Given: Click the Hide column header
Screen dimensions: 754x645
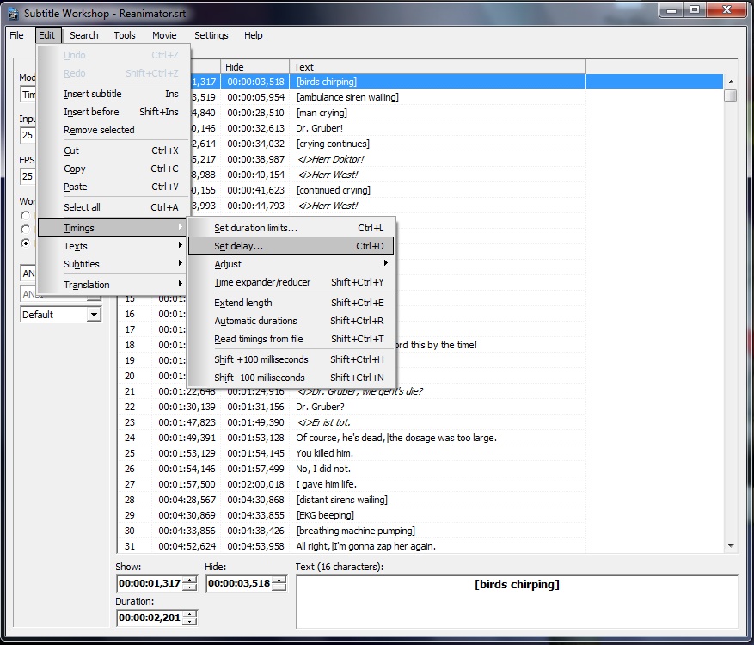Looking at the screenshot, I should click(x=254, y=67).
